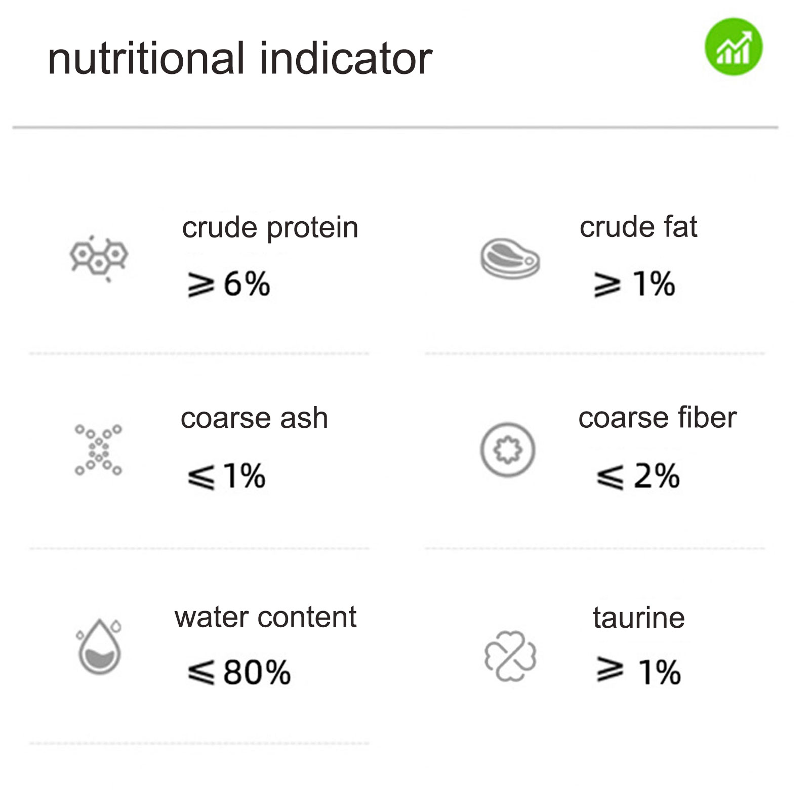The height and width of the screenshot is (810, 810).
Task: Click the crude protein molecule icon
Action: (x=99, y=258)
